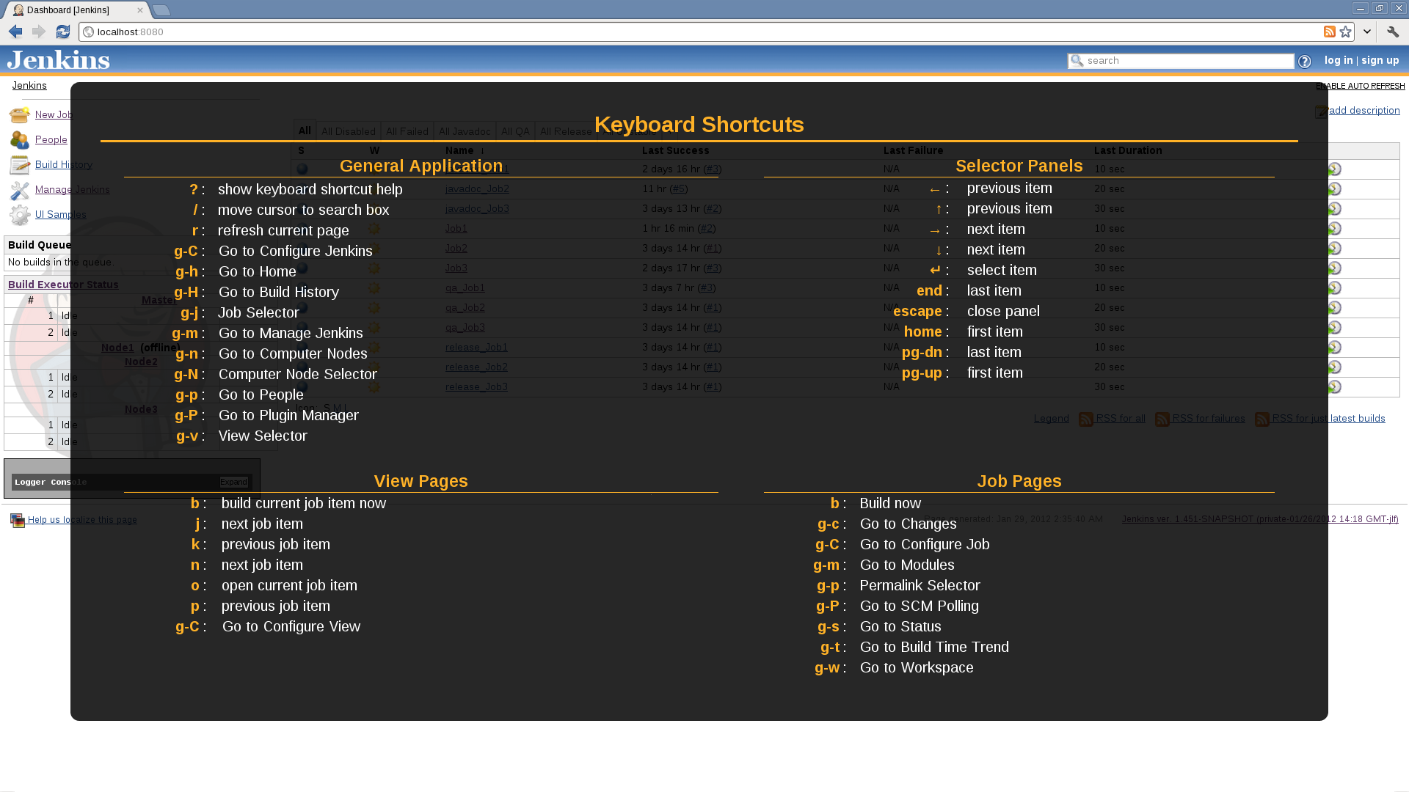1409x792 pixels.
Task: Click the Manage Jenkins tools icon
Action: click(20, 190)
